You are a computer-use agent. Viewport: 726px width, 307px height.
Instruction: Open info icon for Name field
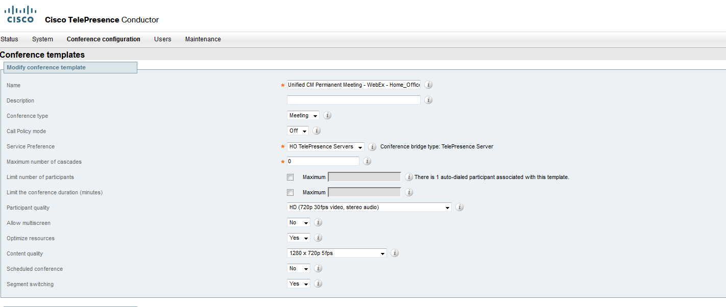(x=429, y=85)
